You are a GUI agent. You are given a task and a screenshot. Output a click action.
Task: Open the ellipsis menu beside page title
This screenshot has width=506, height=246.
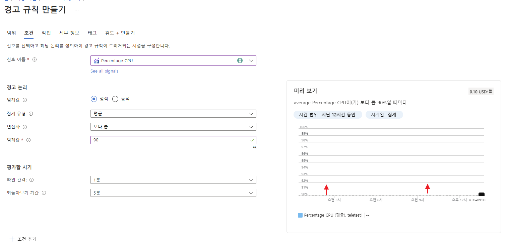point(77,10)
